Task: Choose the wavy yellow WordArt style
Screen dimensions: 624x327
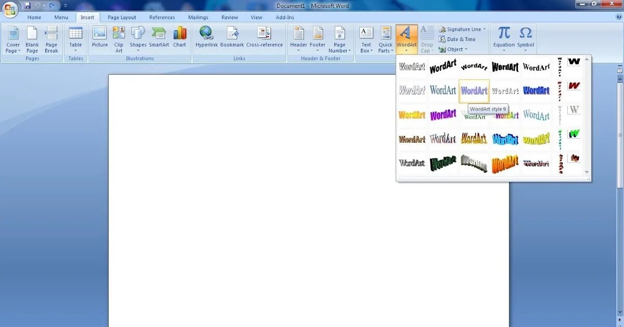Action: [x=536, y=139]
